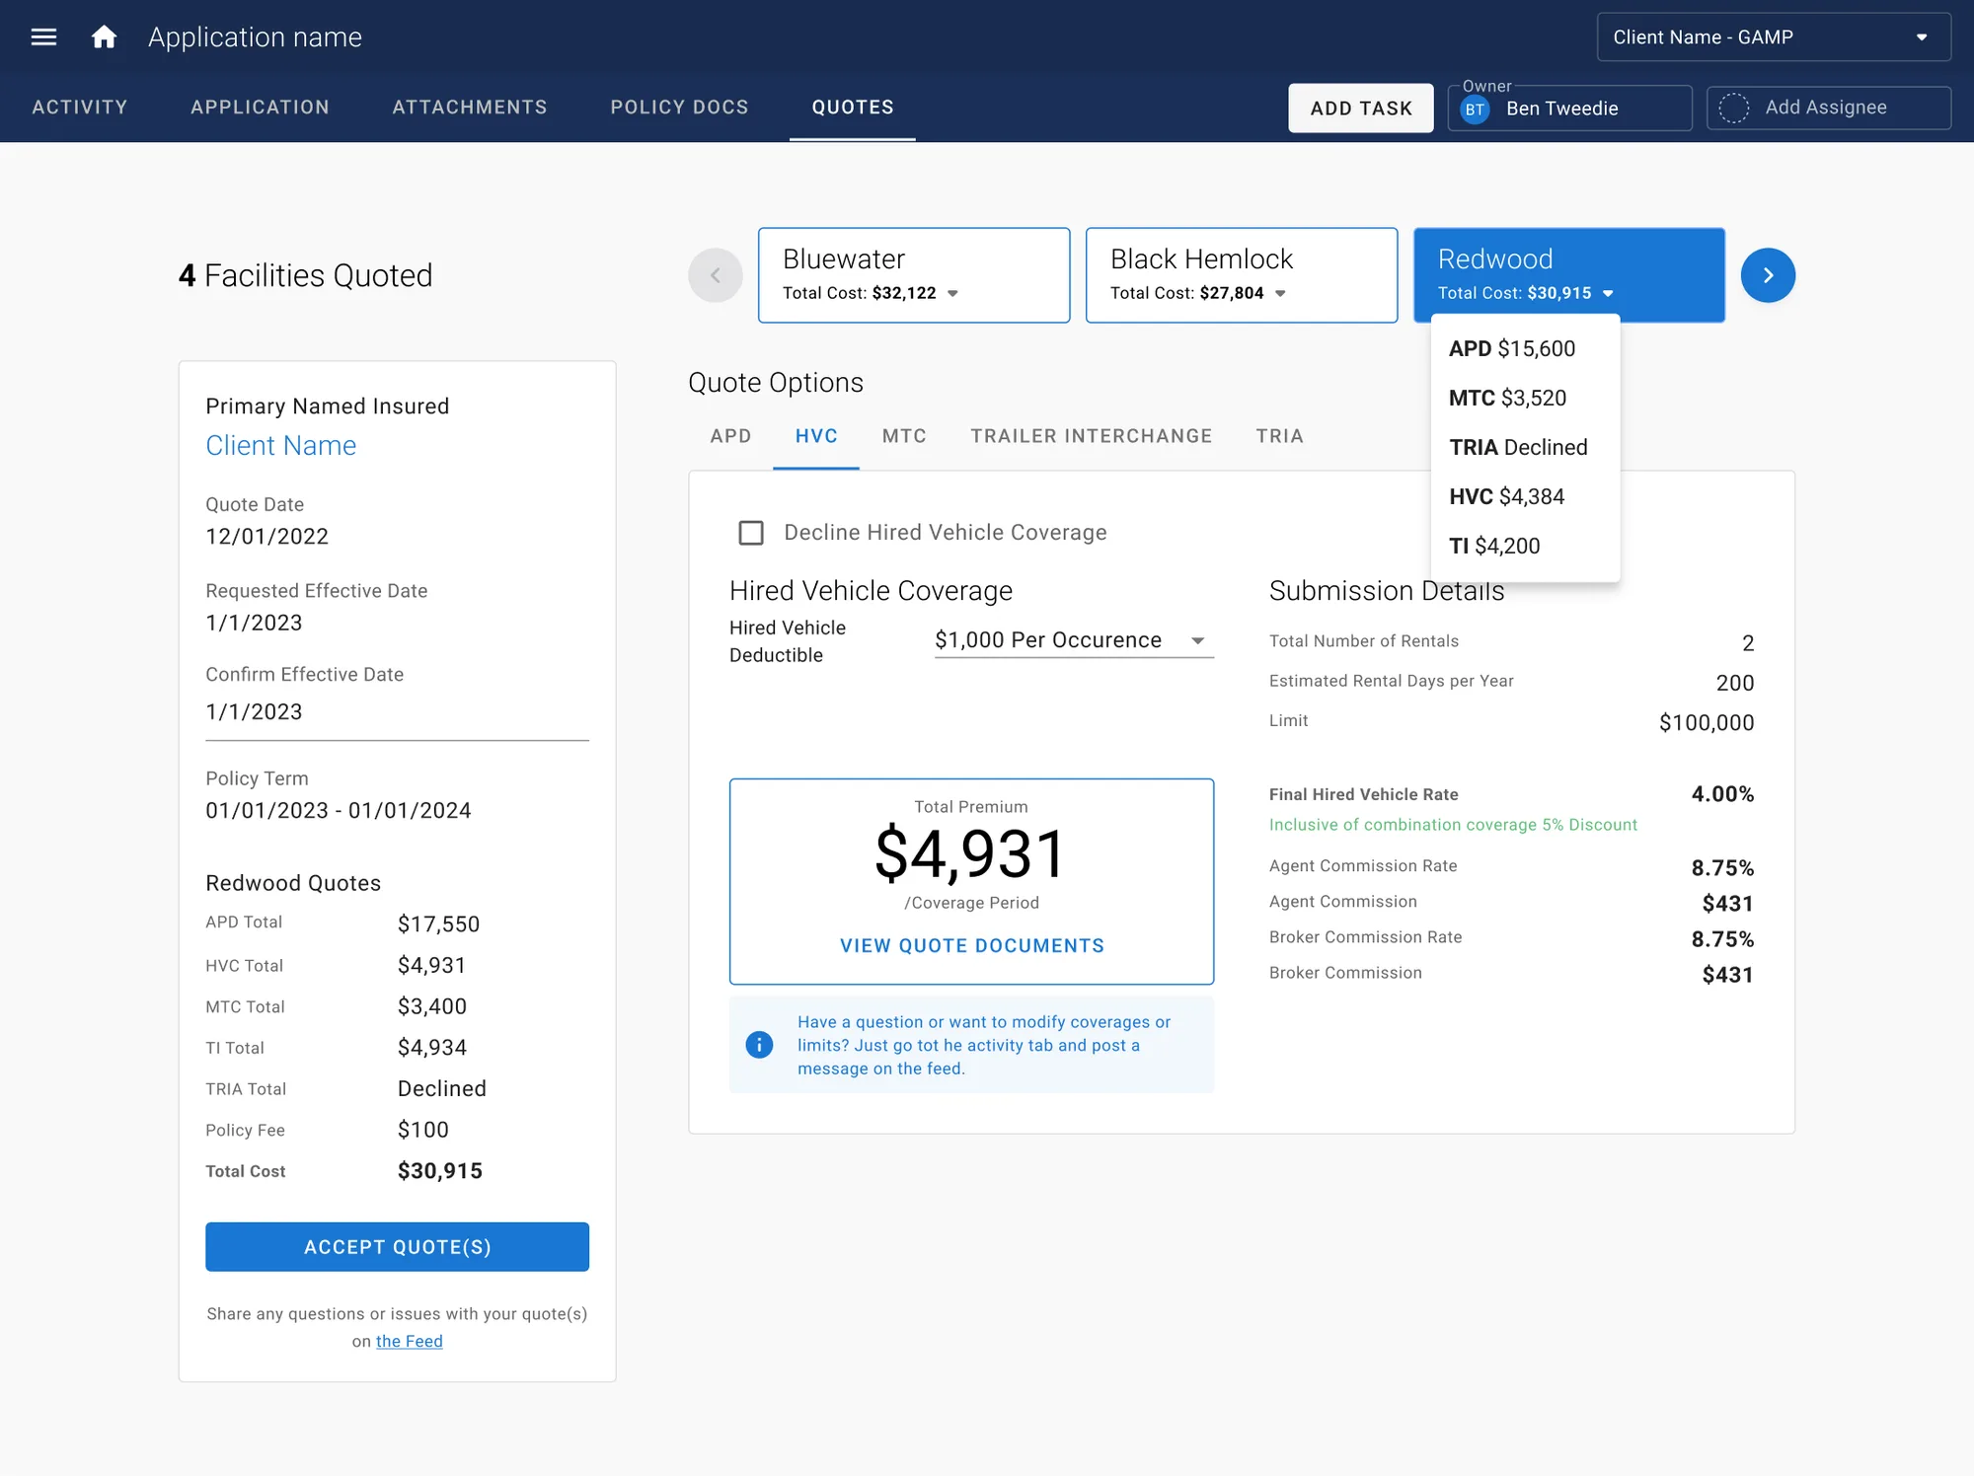This screenshot has height=1476, width=1974.
Task: Click the MTC Total $3,400 value
Action: [x=432, y=1006]
